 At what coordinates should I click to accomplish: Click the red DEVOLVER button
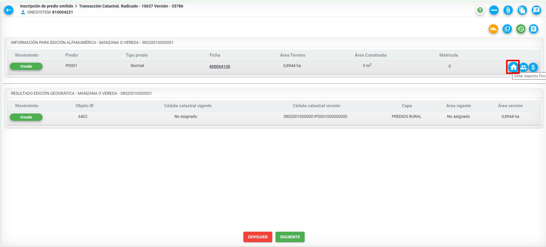pos(258,237)
